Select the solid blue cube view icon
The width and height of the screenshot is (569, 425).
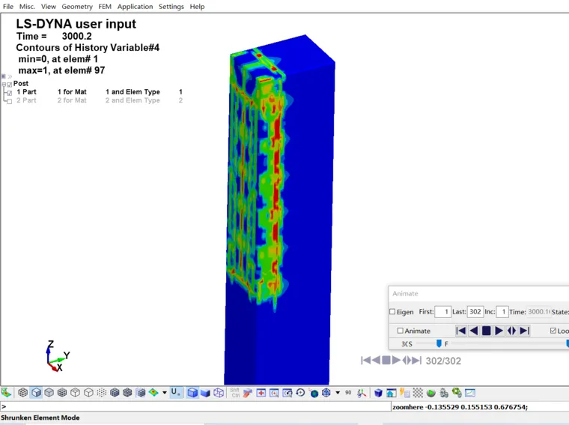205,393
